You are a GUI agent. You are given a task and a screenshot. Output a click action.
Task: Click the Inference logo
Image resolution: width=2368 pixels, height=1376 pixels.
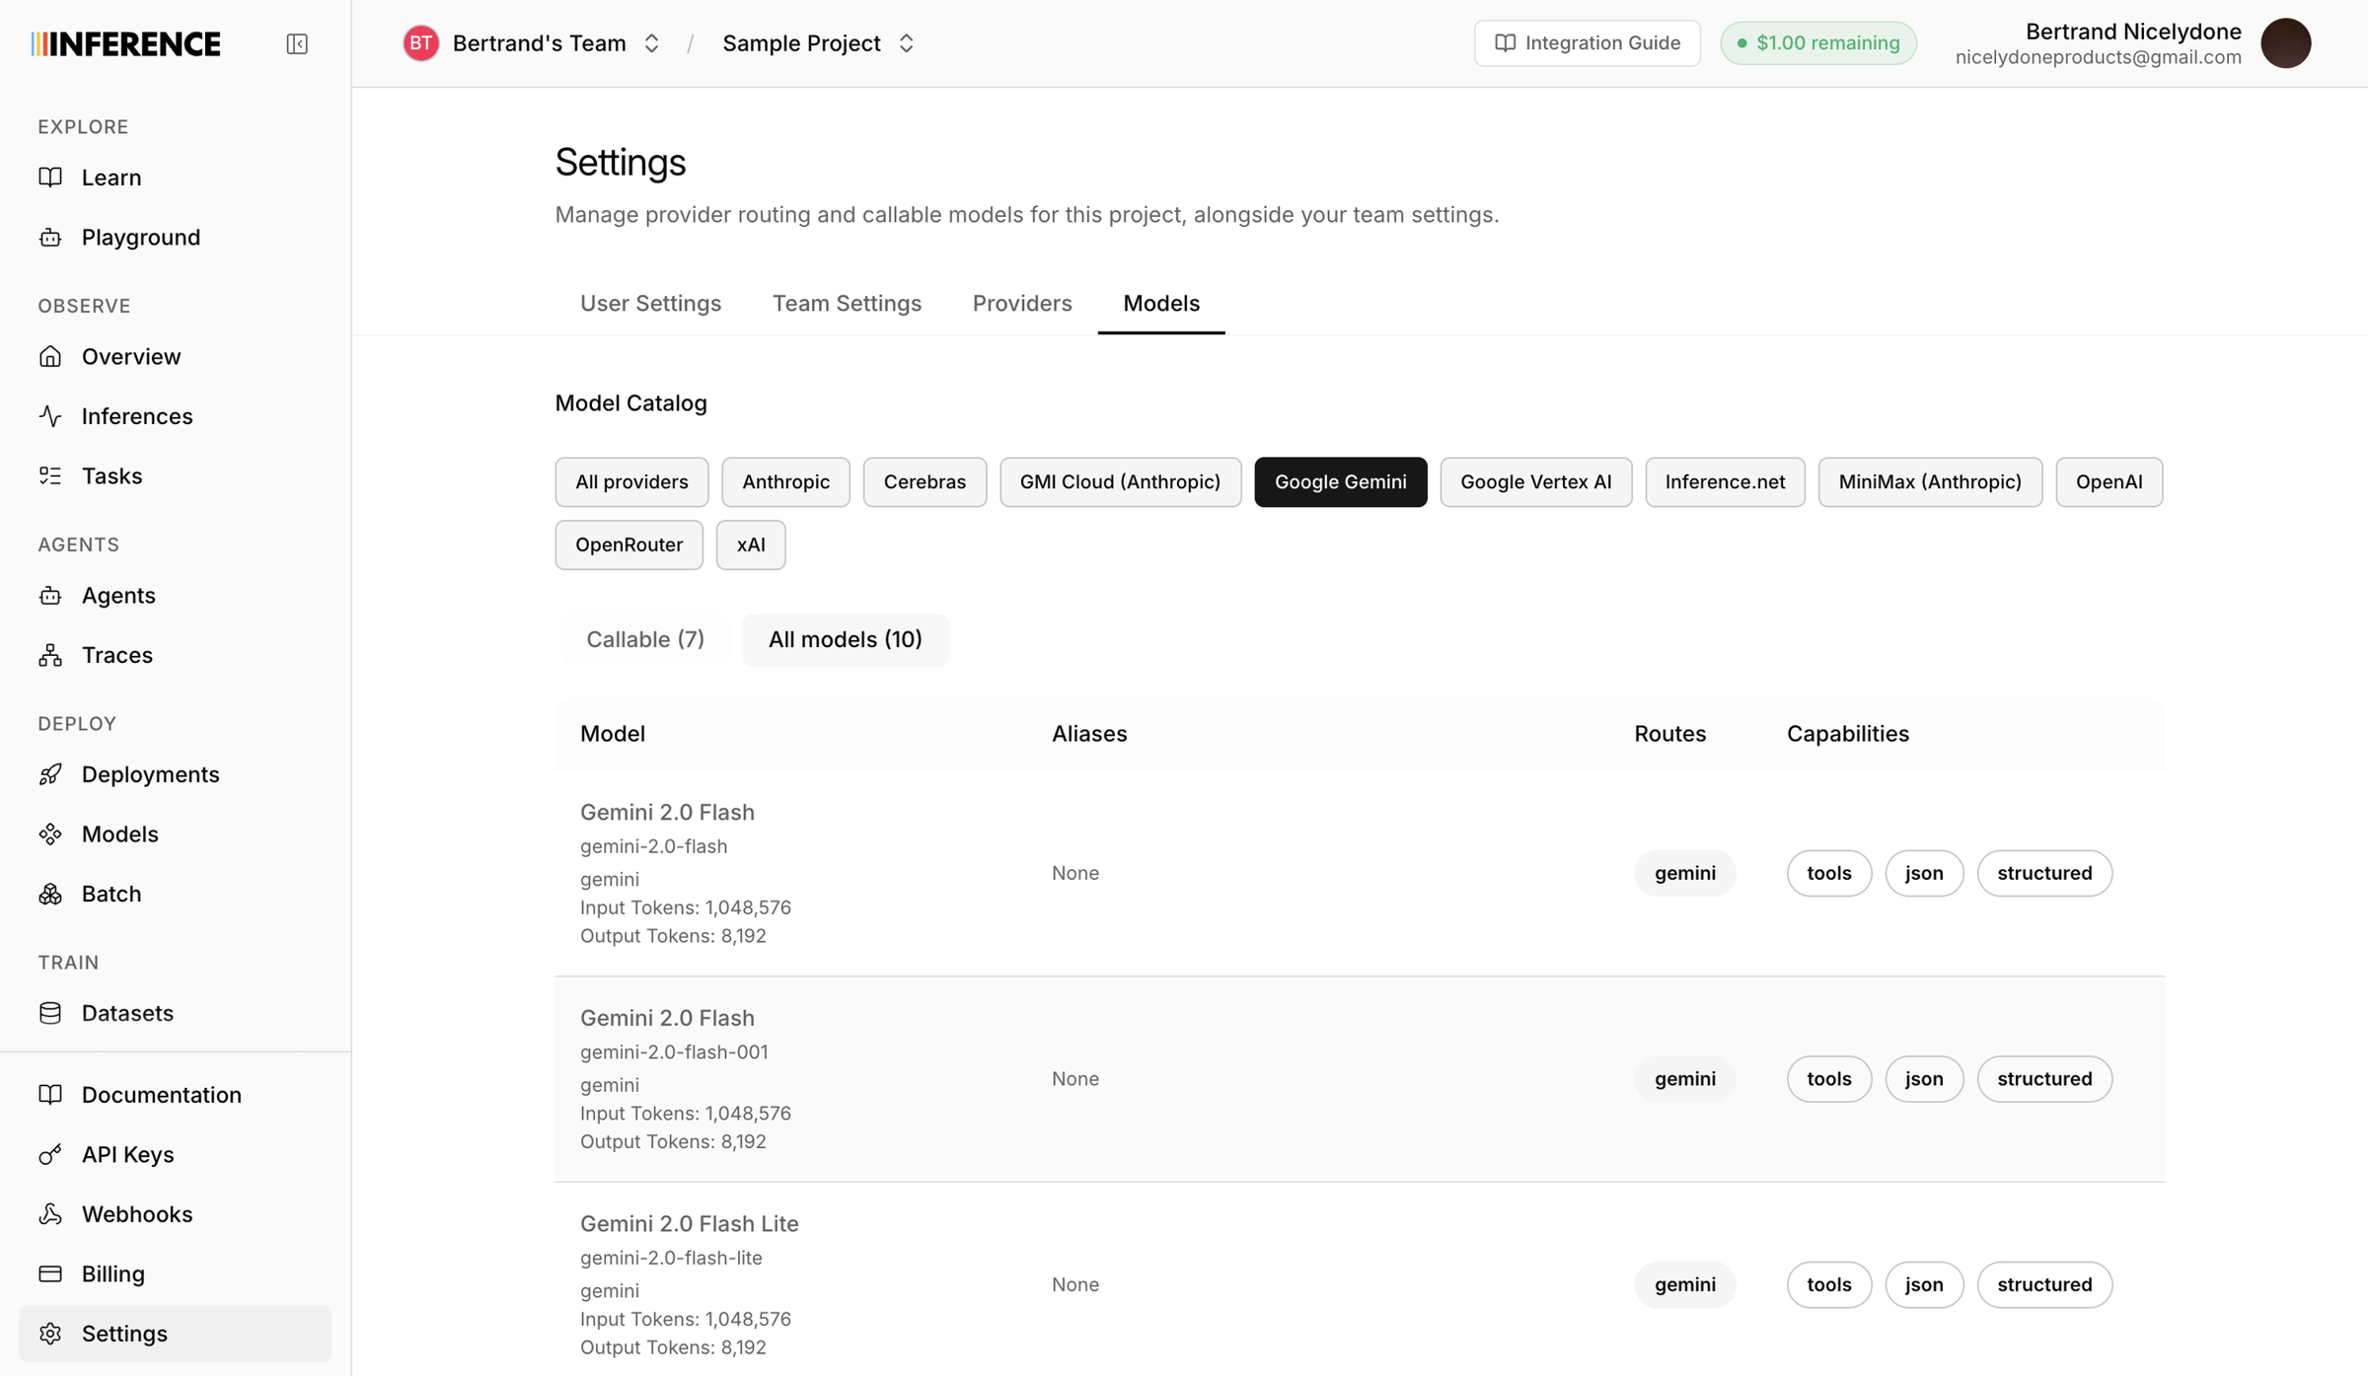pyautogui.click(x=125, y=43)
